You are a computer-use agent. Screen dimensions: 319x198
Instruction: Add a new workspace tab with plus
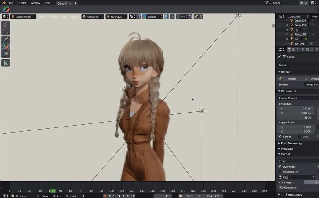pyautogui.click(x=75, y=3)
